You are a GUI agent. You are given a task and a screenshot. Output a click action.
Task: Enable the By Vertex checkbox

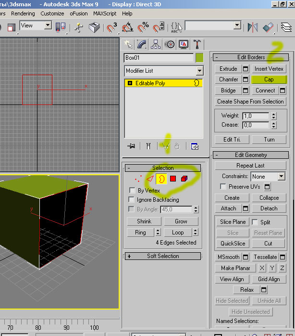pos(132,191)
